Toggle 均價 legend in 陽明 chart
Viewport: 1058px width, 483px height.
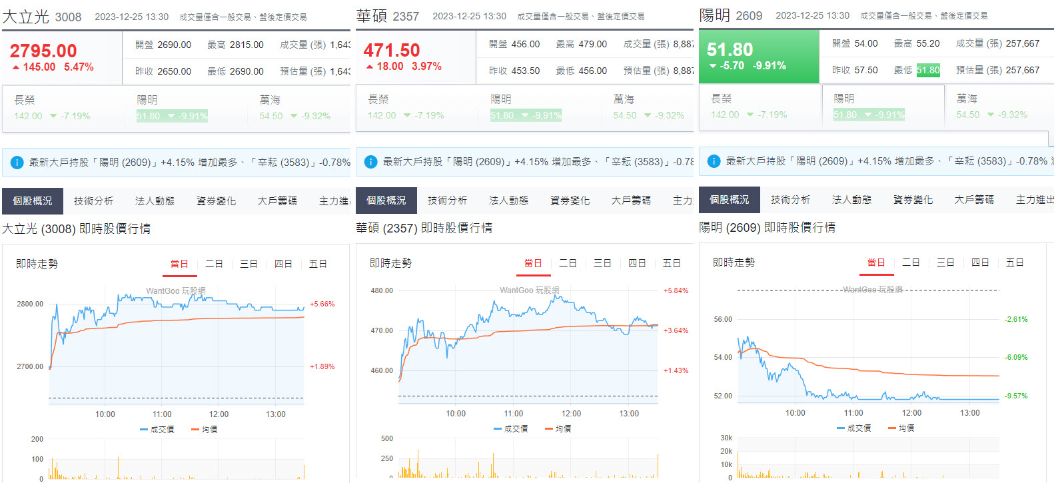pos(901,428)
